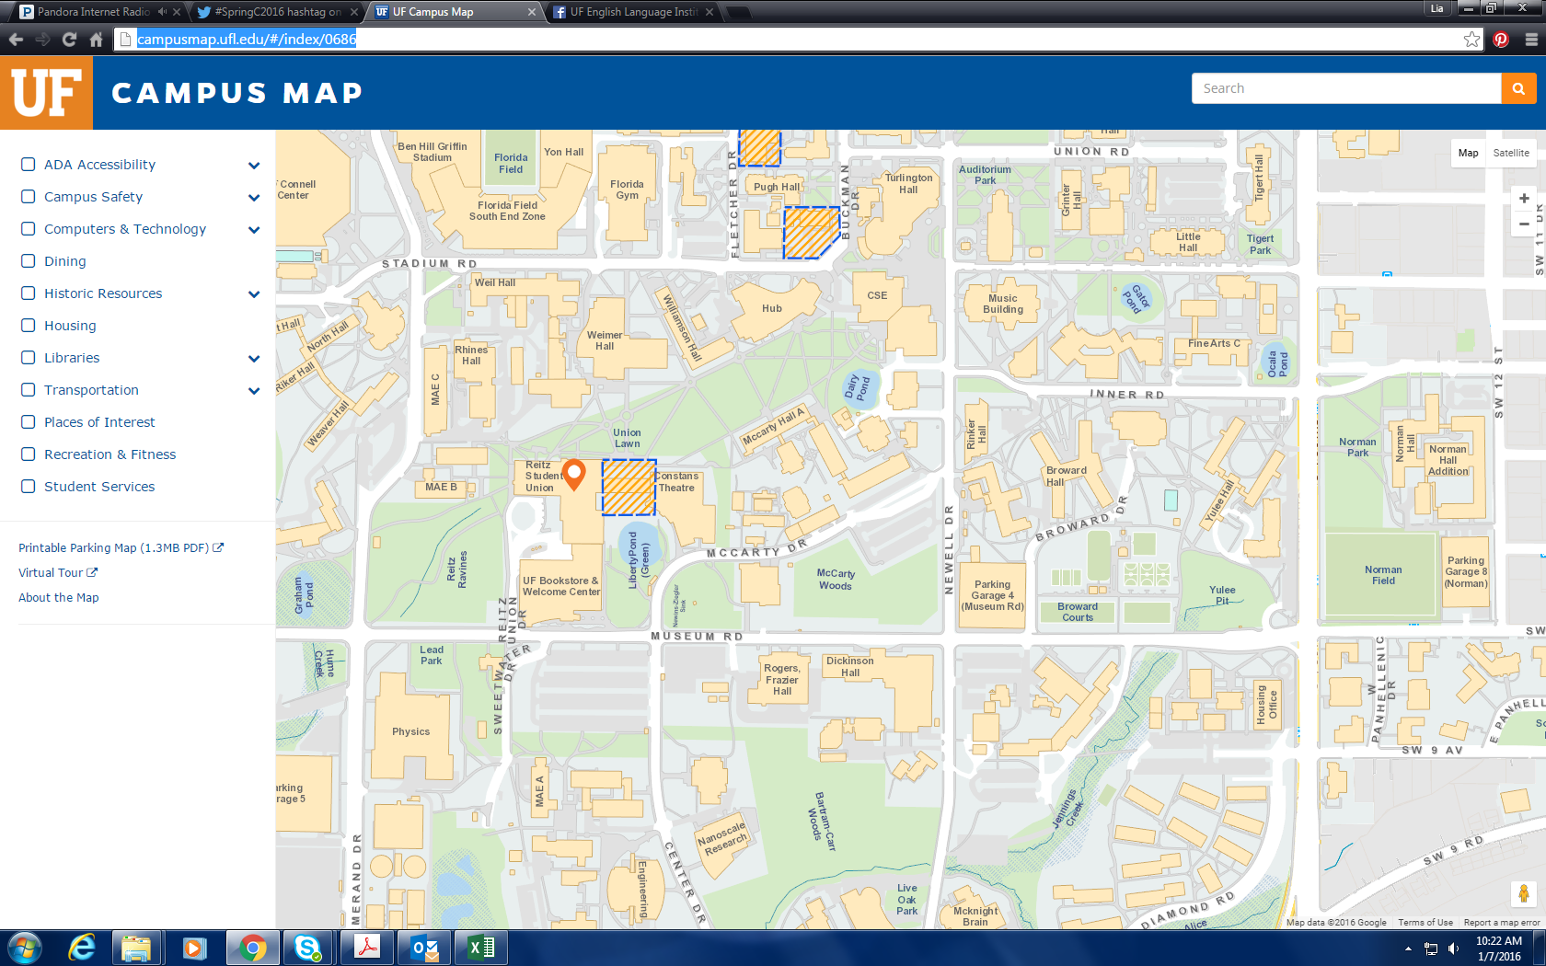Enable the ADA Accessibility checkbox
This screenshot has height=966, width=1546.
(29, 165)
